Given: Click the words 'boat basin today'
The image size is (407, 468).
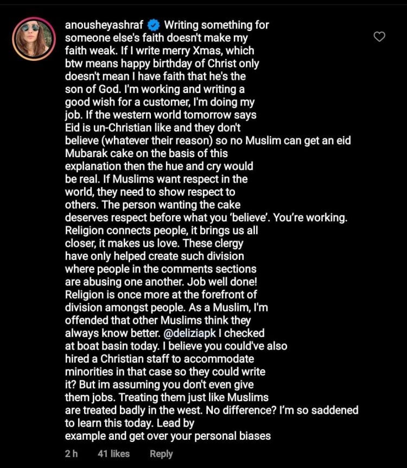Looking at the screenshot, I should coord(116,346).
